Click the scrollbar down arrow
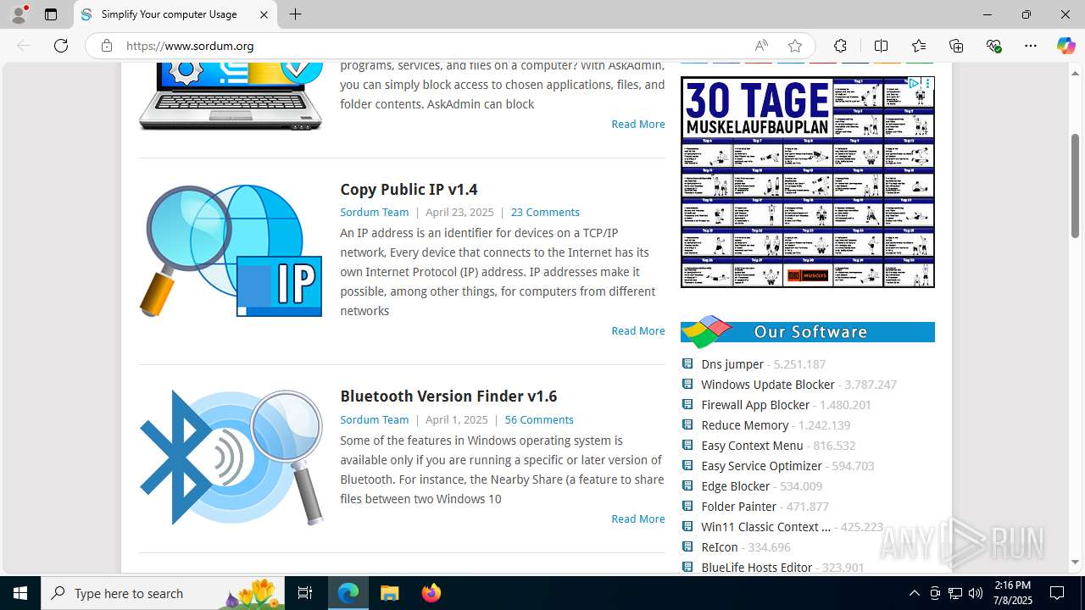The width and height of the screenshot is (1085, 610). (x=1076, y=562)
